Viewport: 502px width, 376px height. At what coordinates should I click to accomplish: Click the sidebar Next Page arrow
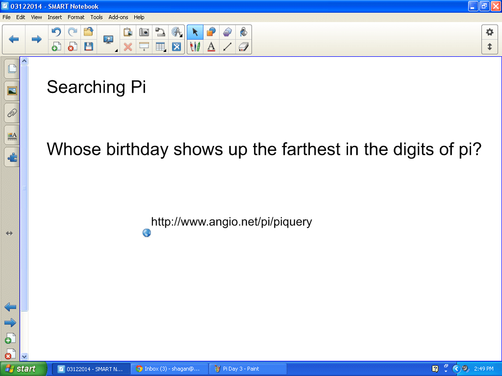(x=10, y=323)
